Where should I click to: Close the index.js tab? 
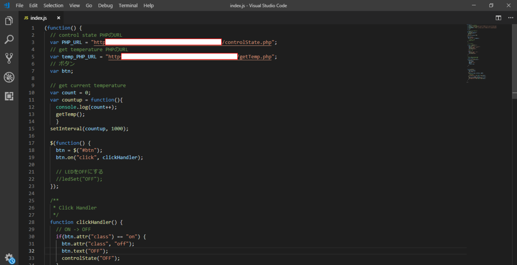59,18
